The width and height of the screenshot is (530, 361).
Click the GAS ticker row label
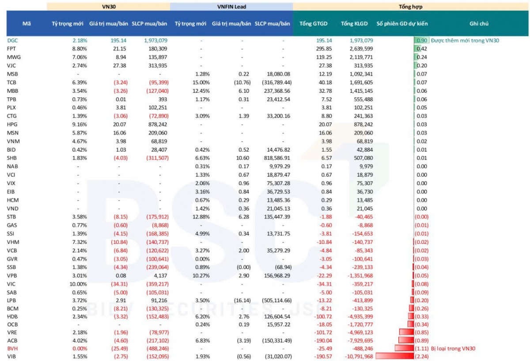pos(12,225)
